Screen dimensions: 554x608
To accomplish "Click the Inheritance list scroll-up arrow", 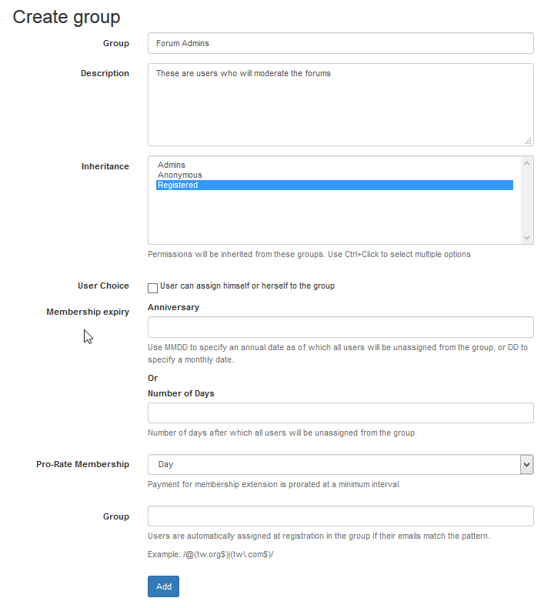I will pos(526,163).
